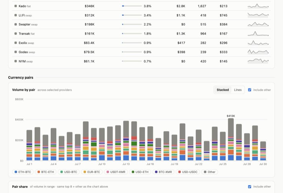This screenshot has height=193, width=283.
Task: Toggle EUR-BTC legend chip
Action: (x=92, y=172)
